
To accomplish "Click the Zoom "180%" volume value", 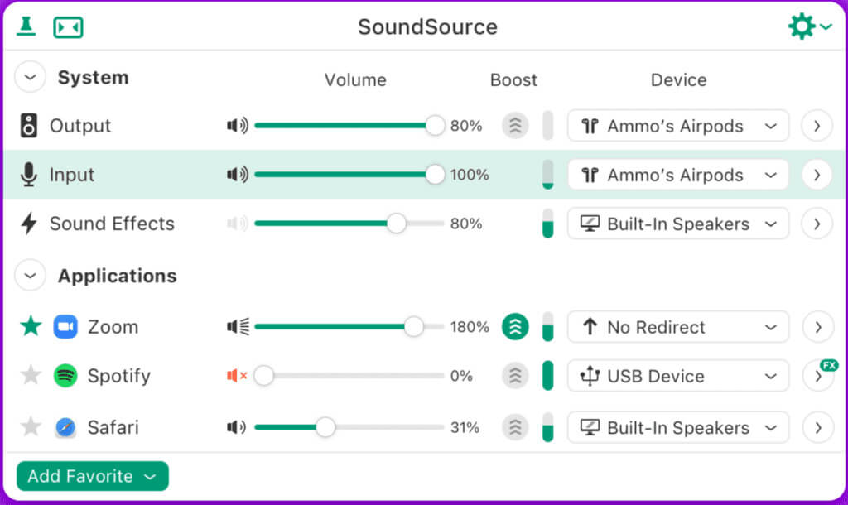I will (470, 326).
